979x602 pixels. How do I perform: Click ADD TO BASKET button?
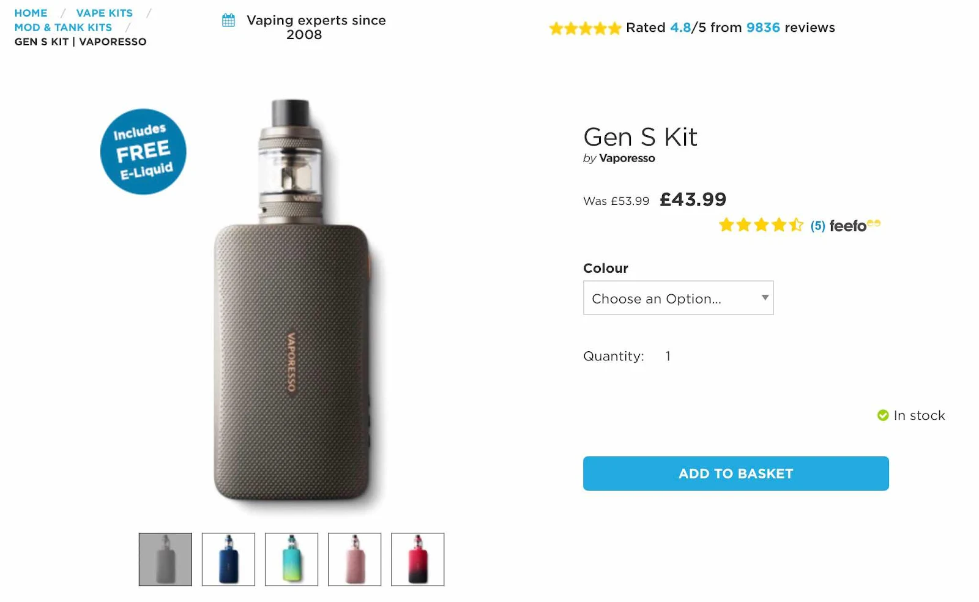735,474
